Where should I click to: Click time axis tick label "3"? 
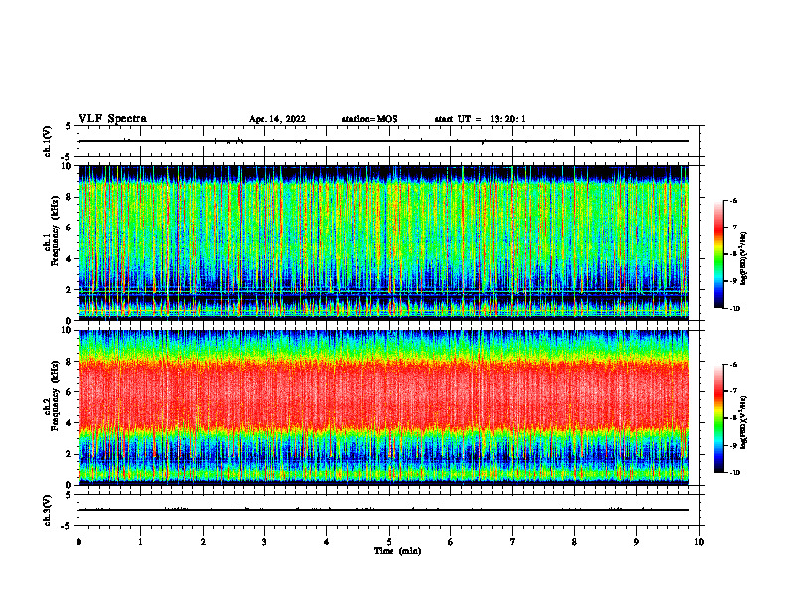264,542
